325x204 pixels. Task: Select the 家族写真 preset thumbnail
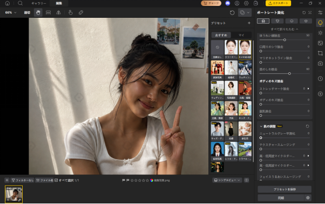[x=218, y=70]
